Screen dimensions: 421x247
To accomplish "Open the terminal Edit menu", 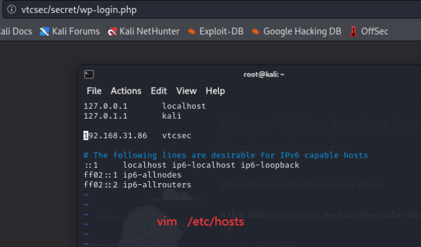I will click(159, 91).
